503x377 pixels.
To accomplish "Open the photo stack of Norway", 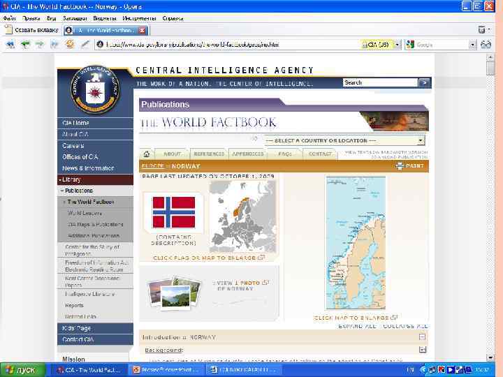I will 175,293.
